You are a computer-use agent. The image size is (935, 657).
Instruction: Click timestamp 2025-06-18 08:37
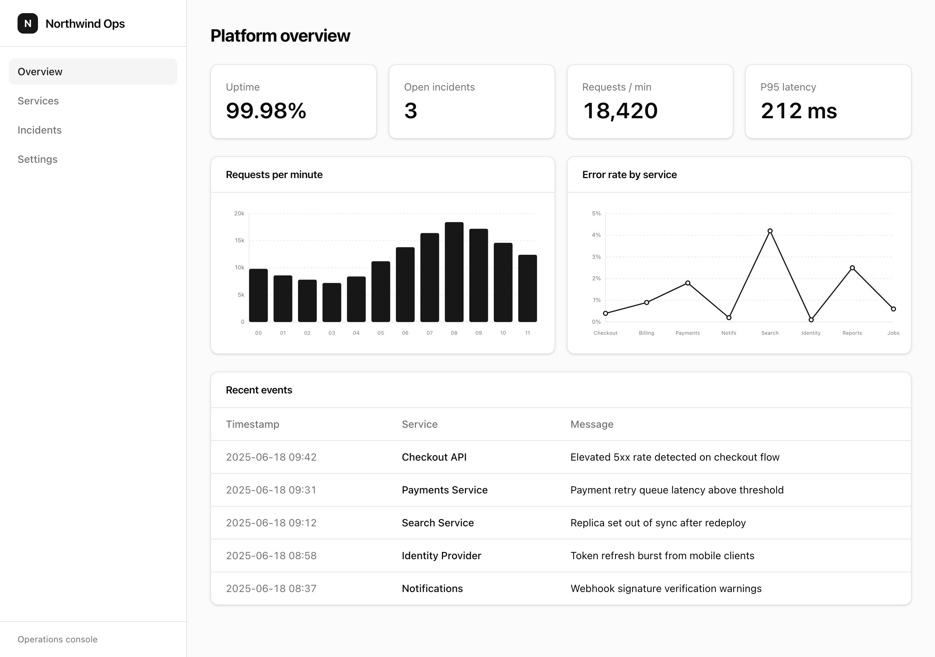pyautogui.click(x=271, y=589)
